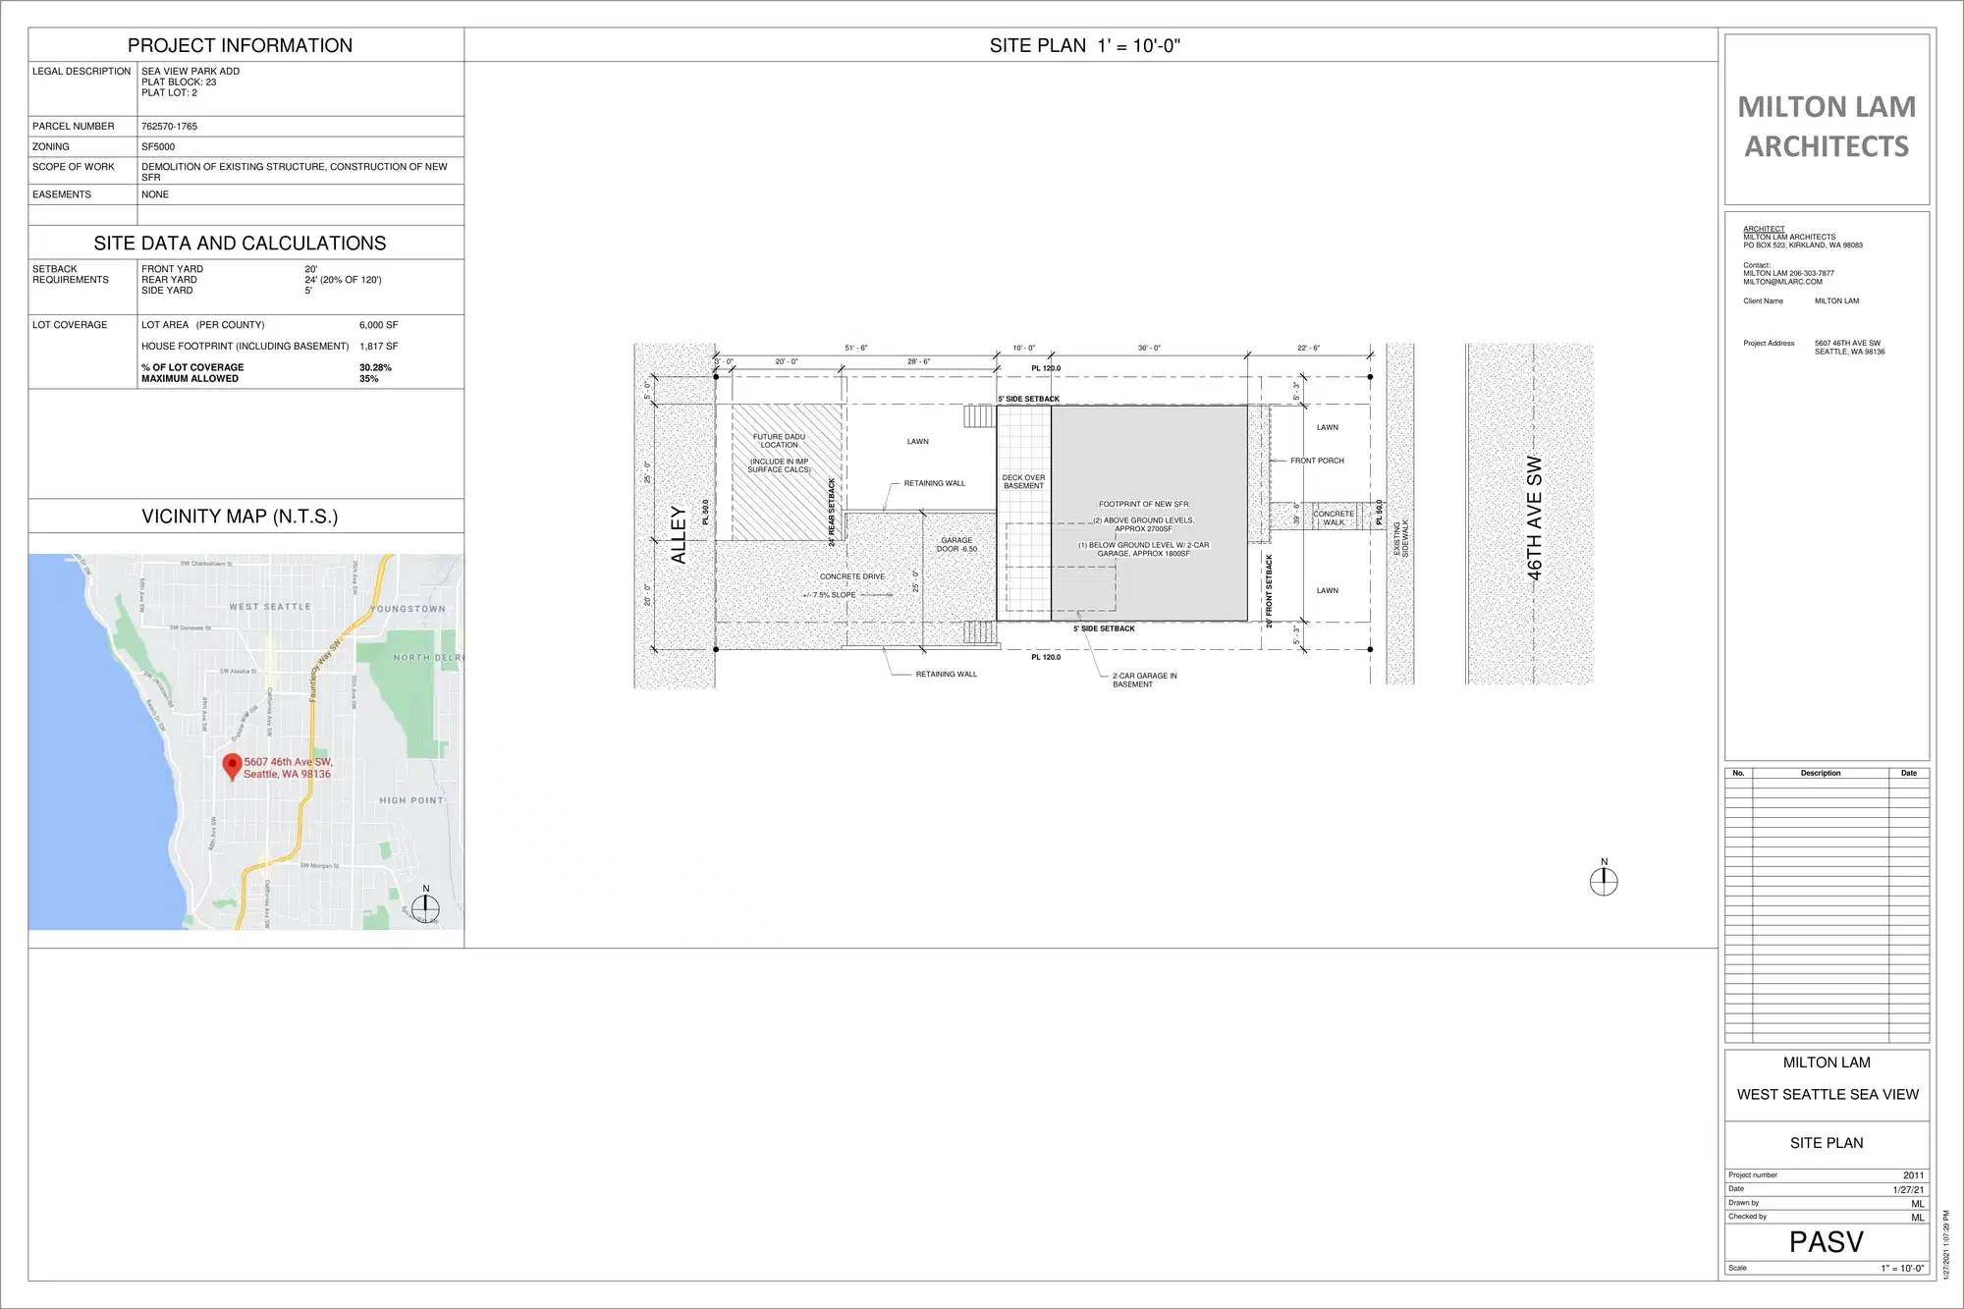Click the 22' - 6" dimension text
Screen dimensions: 1964x1309
coord(1308,348)
